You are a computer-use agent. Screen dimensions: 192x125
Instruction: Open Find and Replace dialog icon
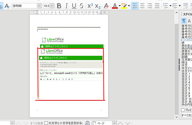[87, 123]
